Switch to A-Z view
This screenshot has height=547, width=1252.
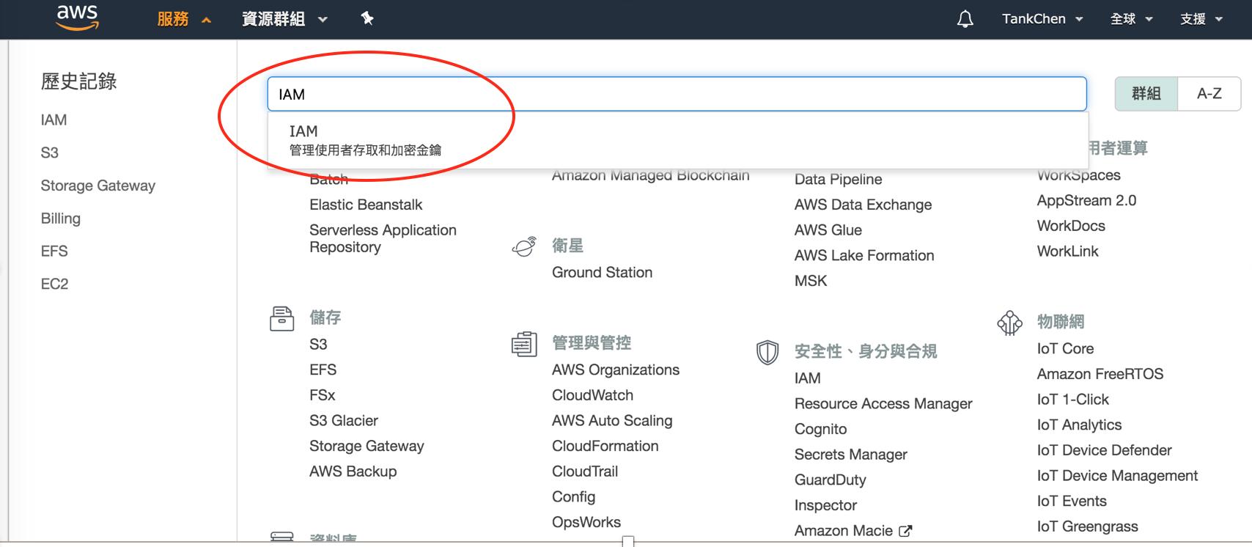(1209, 94)
